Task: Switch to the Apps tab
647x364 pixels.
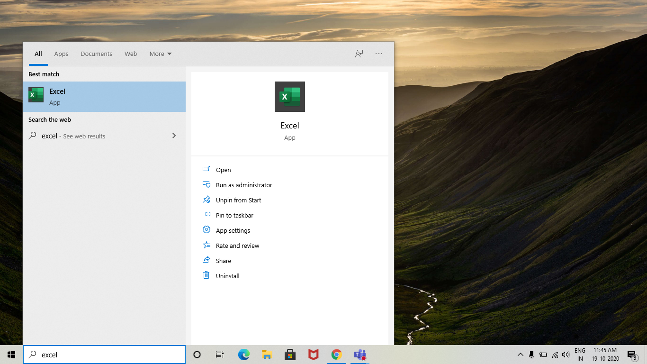Action: pyautogui.click(x=61, y=54)
